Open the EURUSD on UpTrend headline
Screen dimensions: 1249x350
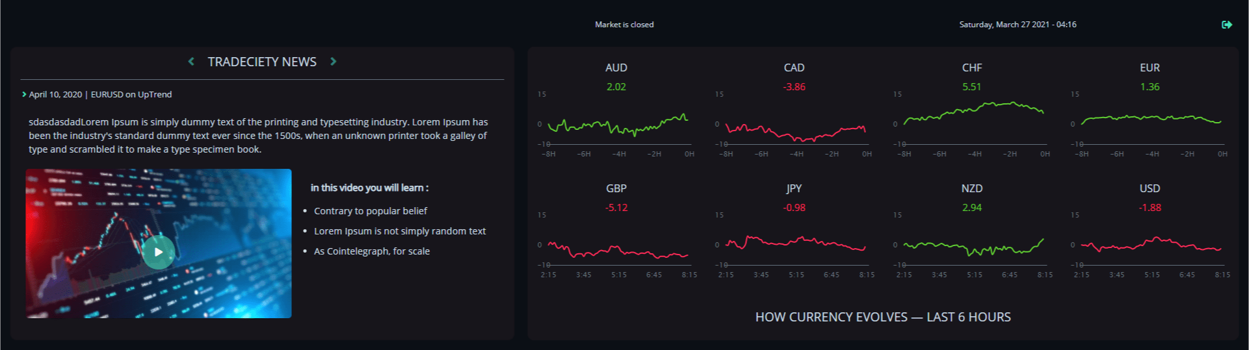131,95
